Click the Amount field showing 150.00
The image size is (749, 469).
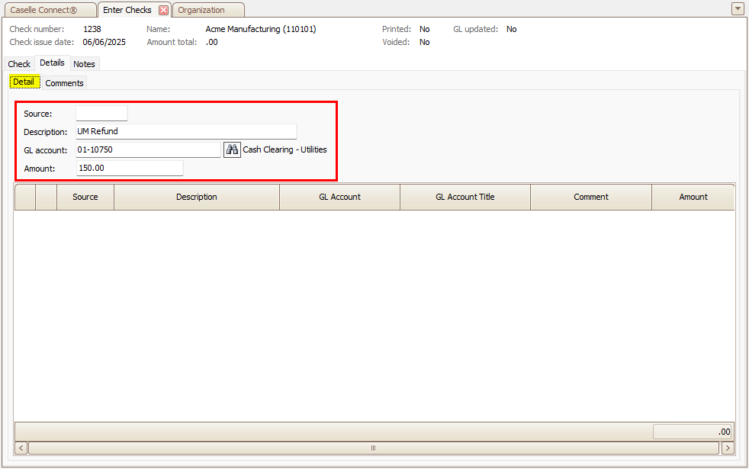click(130, 168)
